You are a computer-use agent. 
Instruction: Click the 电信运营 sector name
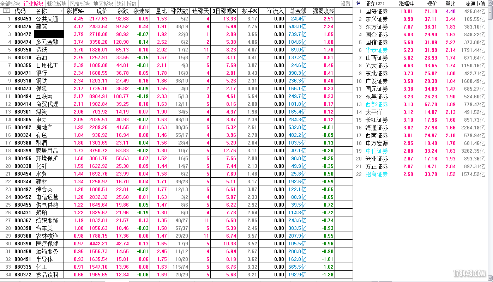coord(47,197)
